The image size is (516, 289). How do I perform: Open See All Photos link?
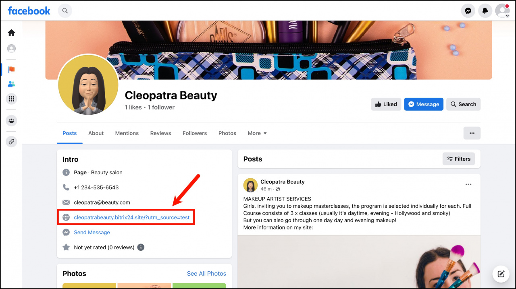[206, 274]
